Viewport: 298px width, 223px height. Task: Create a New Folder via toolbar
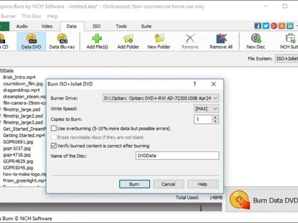[x=159, y=42]
